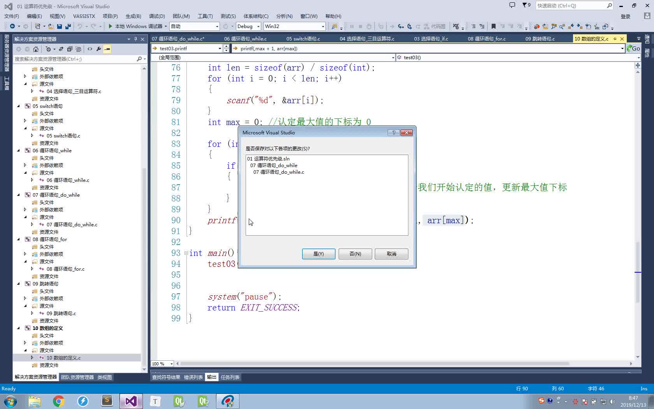Click the properties wrench icon in Solution Explorer

pos(98,49)
